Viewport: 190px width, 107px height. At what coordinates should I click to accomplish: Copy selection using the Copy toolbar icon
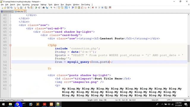28,7
